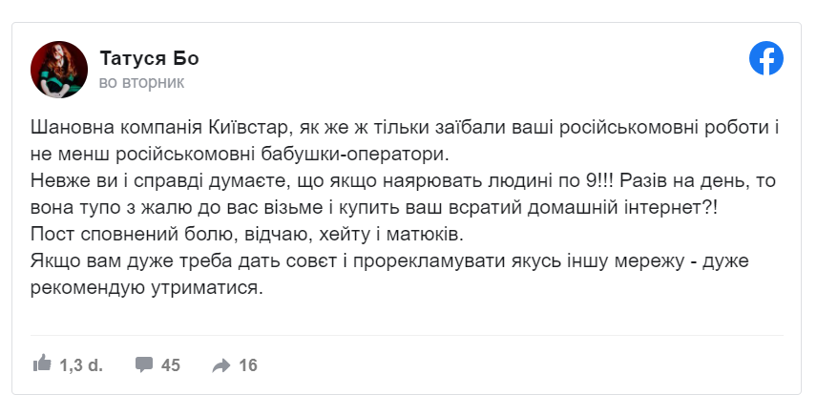The image size is (817, 395).
Task: Click the sentence 'Пост сповнений болю'
Action: (x=246, y=235)
